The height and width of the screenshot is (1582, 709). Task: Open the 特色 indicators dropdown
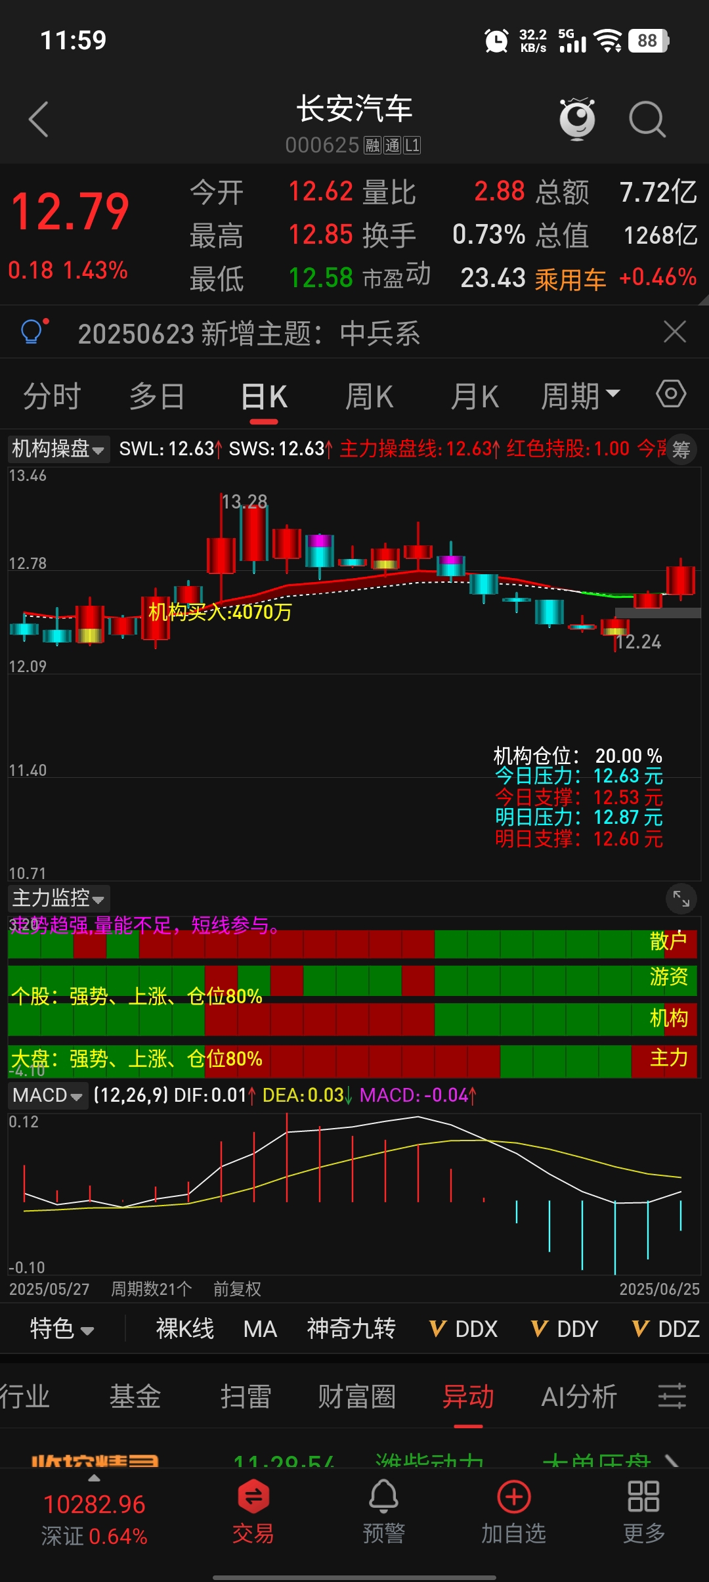tap(62, 1328)
